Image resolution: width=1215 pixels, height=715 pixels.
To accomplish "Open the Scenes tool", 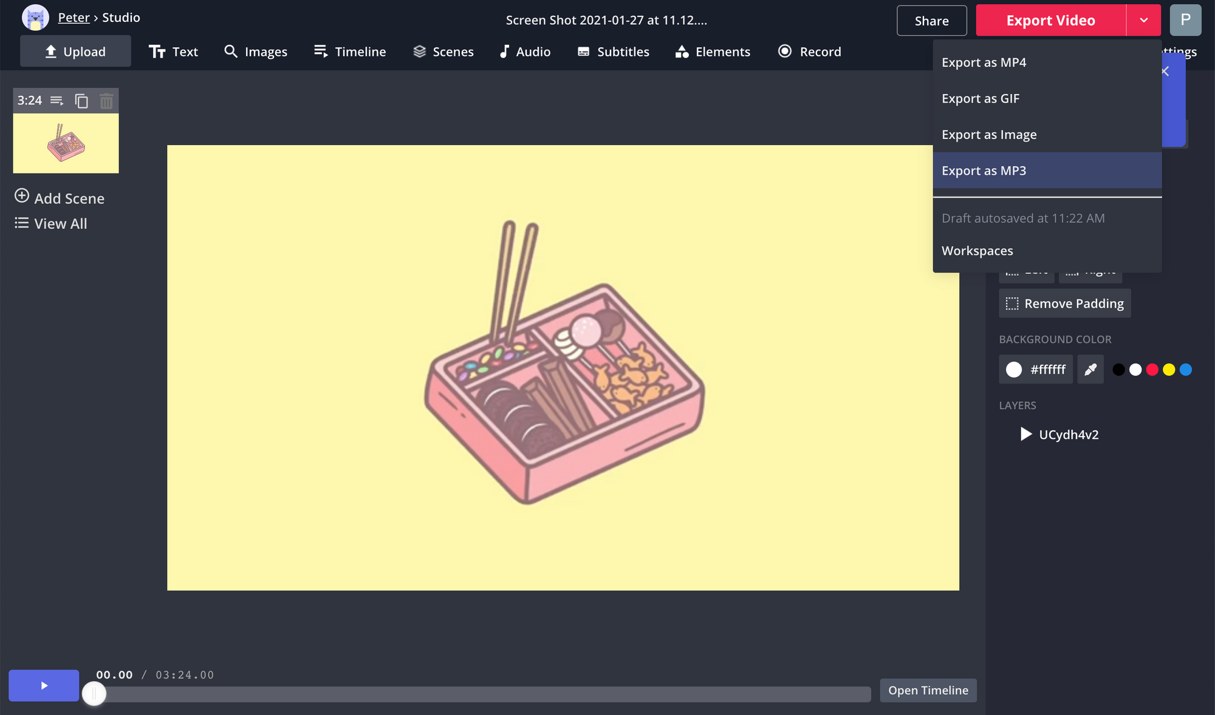I will point(443,52).
